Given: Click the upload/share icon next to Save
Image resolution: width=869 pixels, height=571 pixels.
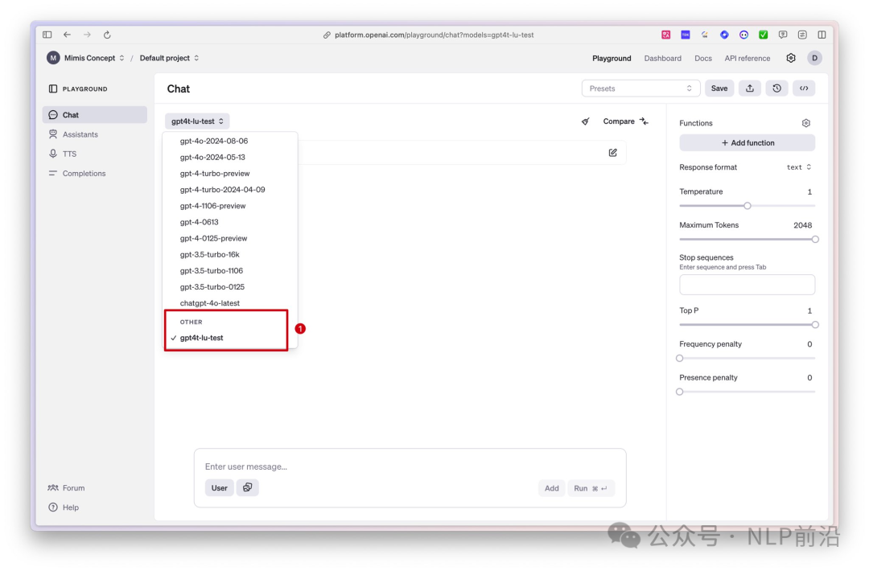Looking at the screenshot, I should pyautogui.click(x=749, y=88).
